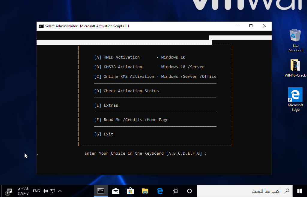
Task: Open the Action Center notifications icon
Action: point(9,191)
